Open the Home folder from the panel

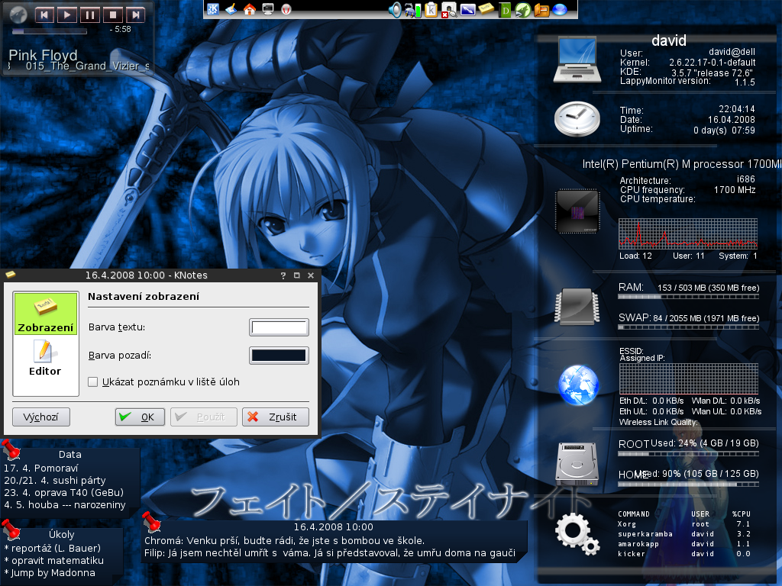point(250,9)
